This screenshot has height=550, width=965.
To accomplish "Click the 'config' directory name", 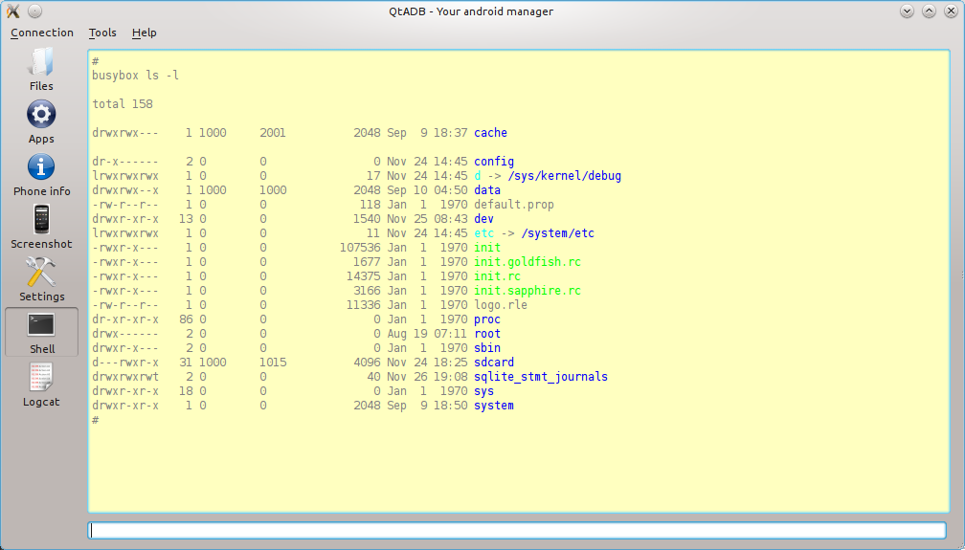I will 494,162.
